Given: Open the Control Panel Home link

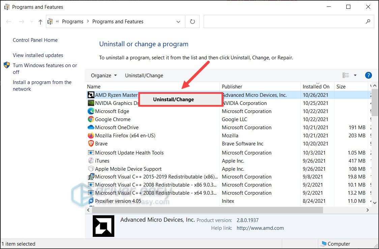Looking at the screenshot, I should pyautogui.click(x=35, y=40).
